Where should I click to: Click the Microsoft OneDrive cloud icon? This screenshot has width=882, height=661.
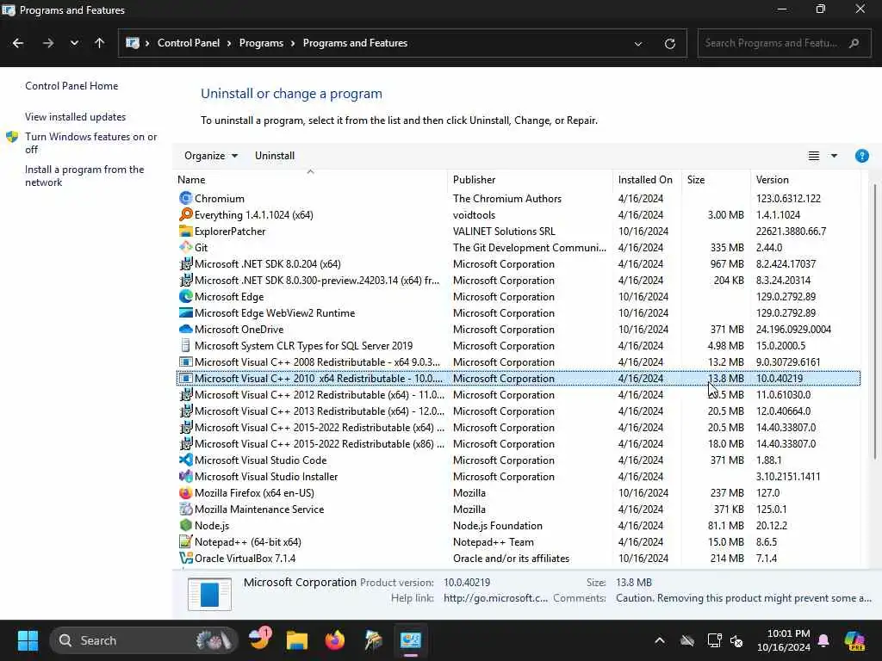pos(186,329)
